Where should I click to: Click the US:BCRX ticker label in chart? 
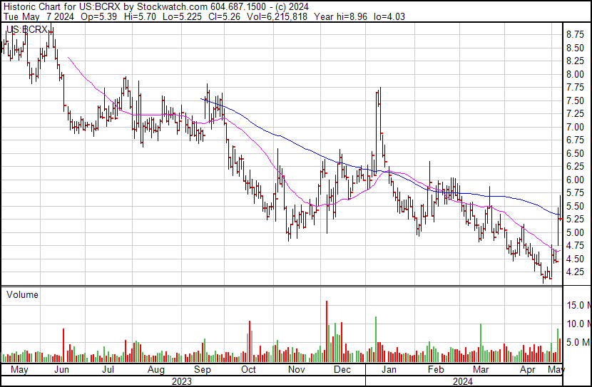pos(27,30)
